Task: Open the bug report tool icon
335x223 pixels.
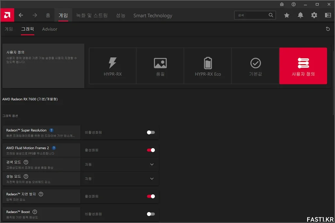Action: (282, 4)
